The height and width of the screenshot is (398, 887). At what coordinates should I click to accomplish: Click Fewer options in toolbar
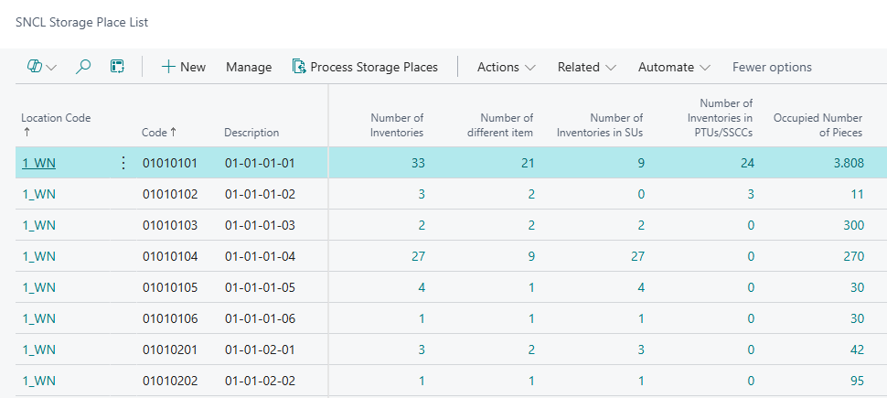pyautogui.click(x=772, y=67)
